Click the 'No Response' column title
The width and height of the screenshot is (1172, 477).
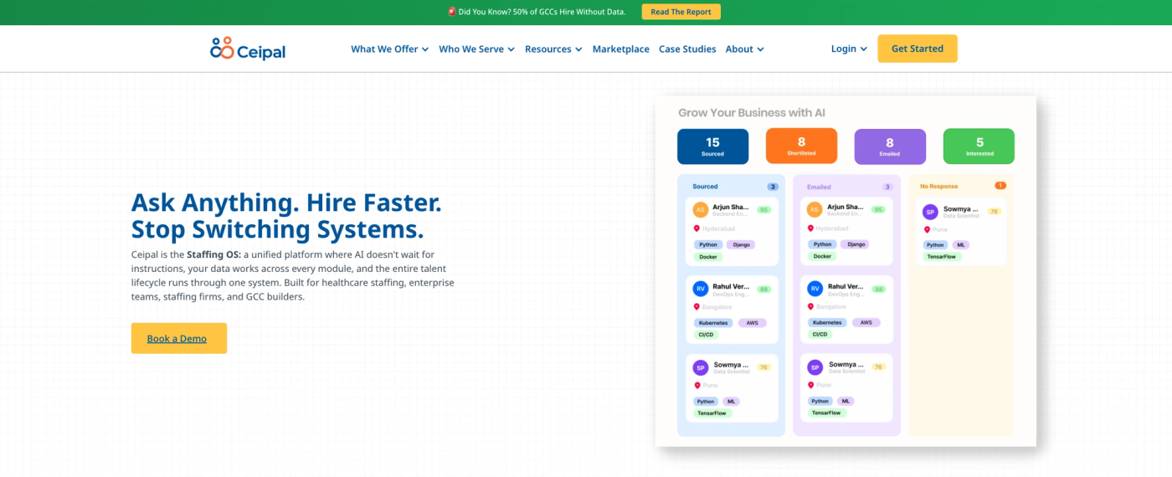(938, 187)
